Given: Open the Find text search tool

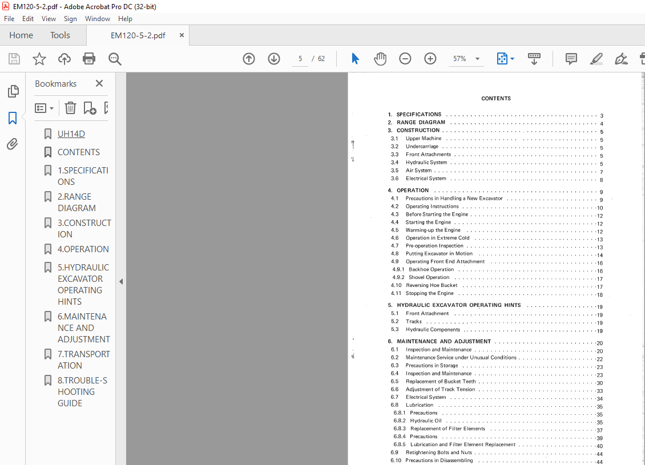Looking at the screenshot, I should click(x=115, y=59).
